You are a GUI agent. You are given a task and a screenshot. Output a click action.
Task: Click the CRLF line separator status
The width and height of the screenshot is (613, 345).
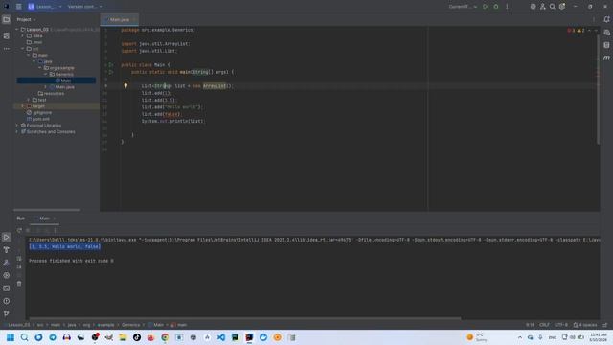(x=544, y=325)
